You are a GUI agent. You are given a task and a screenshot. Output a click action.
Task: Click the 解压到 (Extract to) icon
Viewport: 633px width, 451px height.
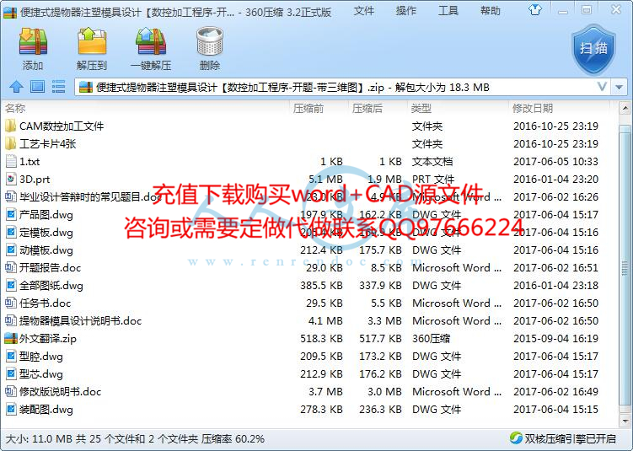click(92, 41)
